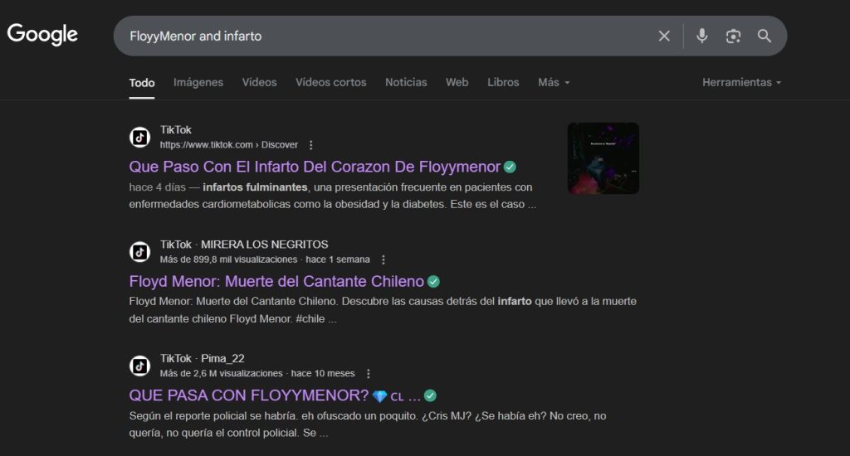Click green verified badge after 'Muerte del Cantante Chileno'

(433, 282)
